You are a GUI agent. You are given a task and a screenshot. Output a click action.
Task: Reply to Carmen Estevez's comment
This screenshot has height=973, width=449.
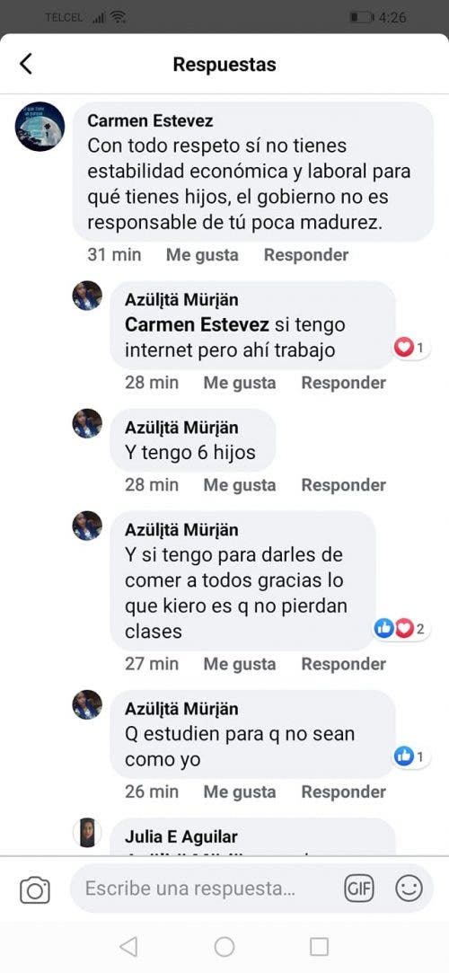(x=306, y=254)
